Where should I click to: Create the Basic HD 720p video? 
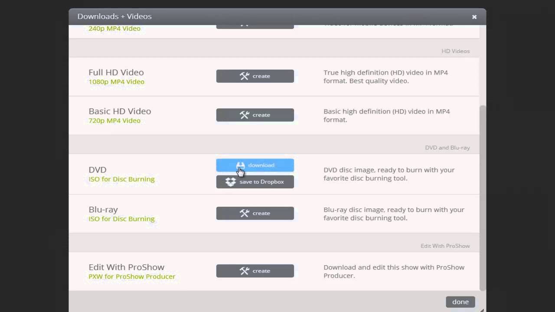(x=255, y=115)
